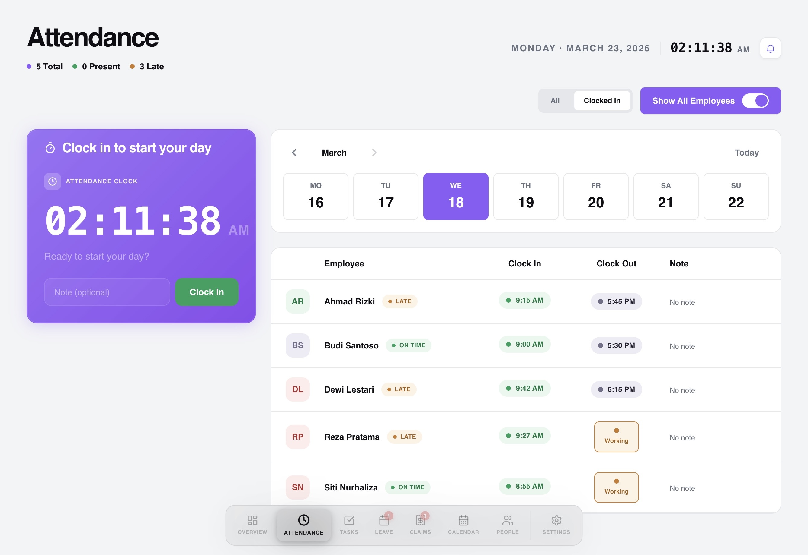Open the Claims receipt icon
Image resolution: width=808 pixels, height=555 pixels.
(x=421, y=524)
